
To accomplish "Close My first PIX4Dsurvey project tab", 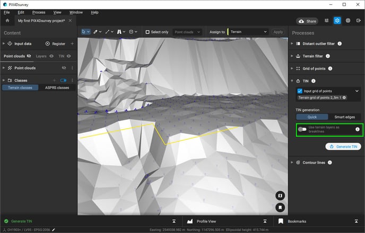I will (71, 21).
